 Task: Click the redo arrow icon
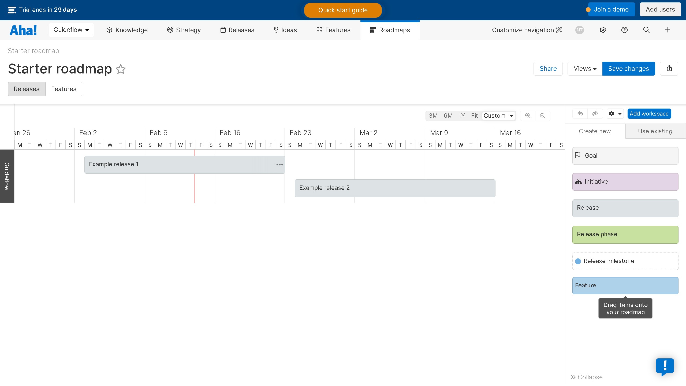595,114
